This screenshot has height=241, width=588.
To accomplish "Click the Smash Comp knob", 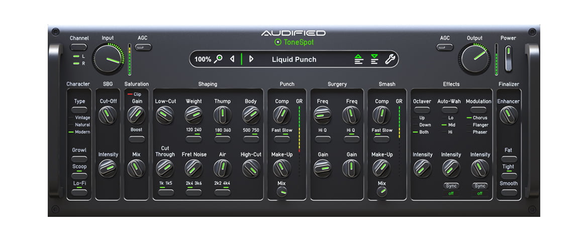I will click(382, 114).
